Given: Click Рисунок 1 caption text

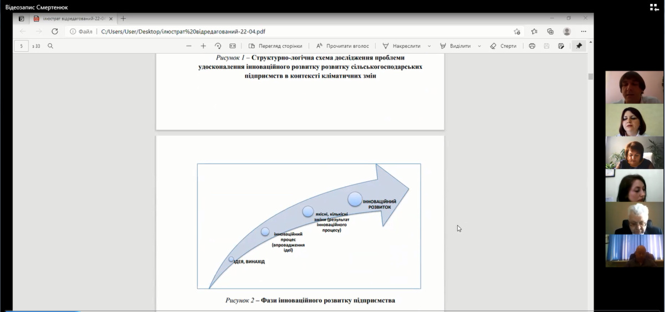Looking at the screenshot, I should point(310,67).
